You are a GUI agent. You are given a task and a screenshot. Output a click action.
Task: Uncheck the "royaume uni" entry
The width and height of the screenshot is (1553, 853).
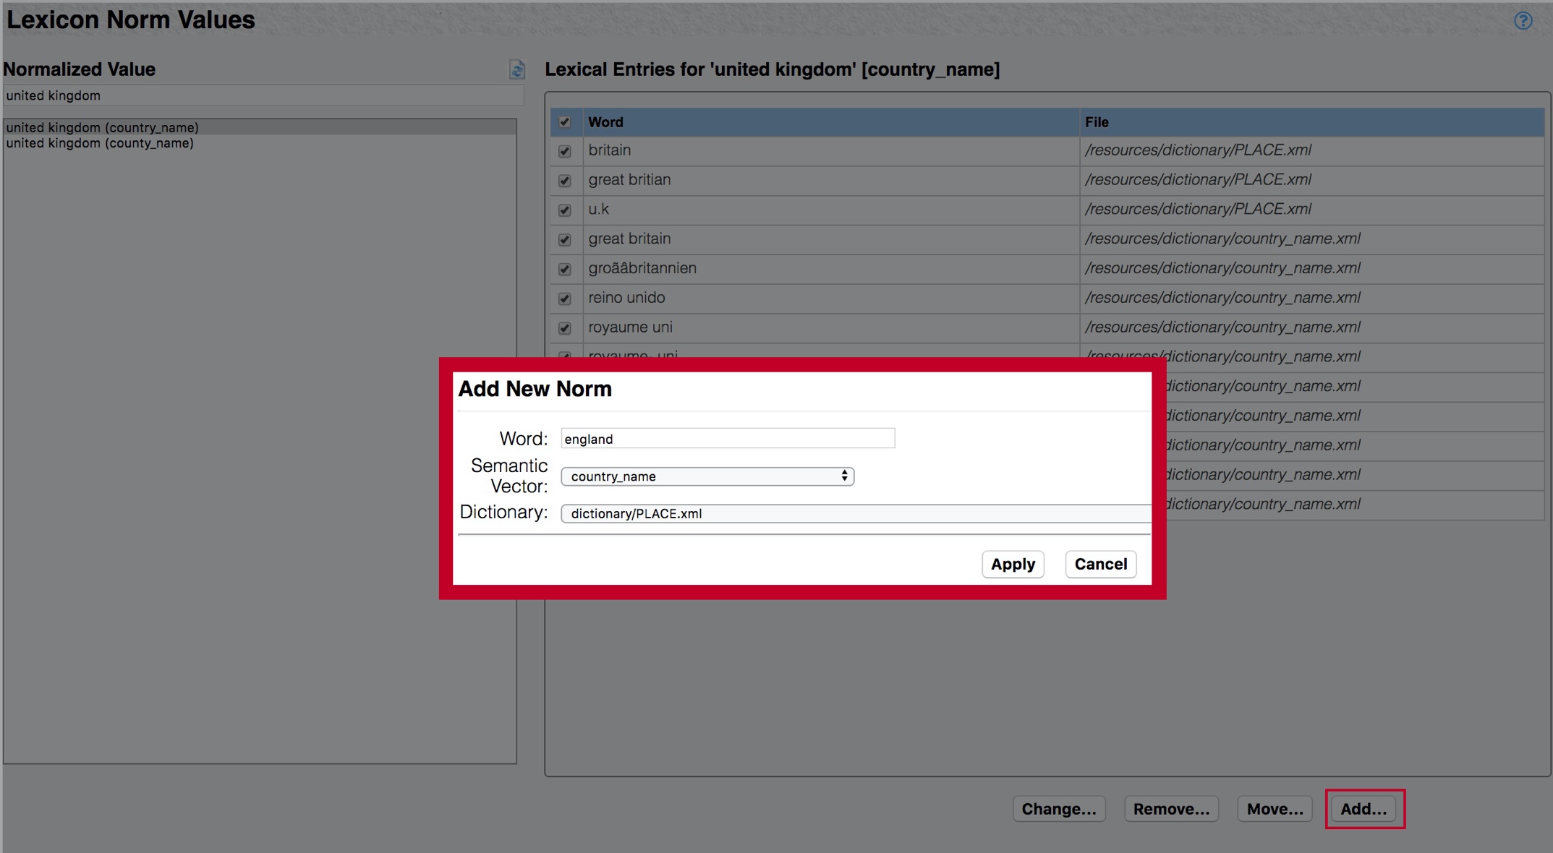pos(565,327)
